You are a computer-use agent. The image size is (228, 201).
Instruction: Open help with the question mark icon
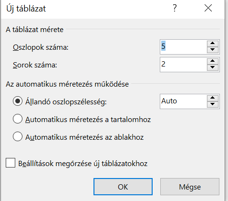pyautogui.click(x=175, y=8)
